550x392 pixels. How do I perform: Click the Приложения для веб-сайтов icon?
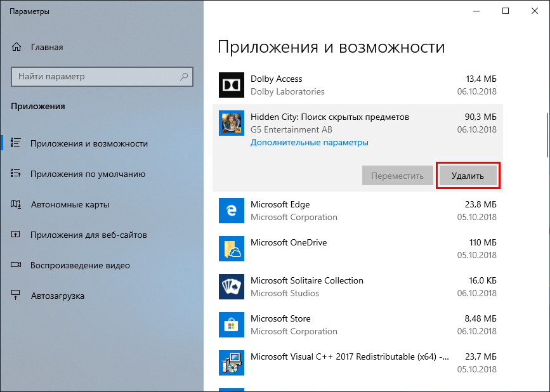tap(16, 234)
